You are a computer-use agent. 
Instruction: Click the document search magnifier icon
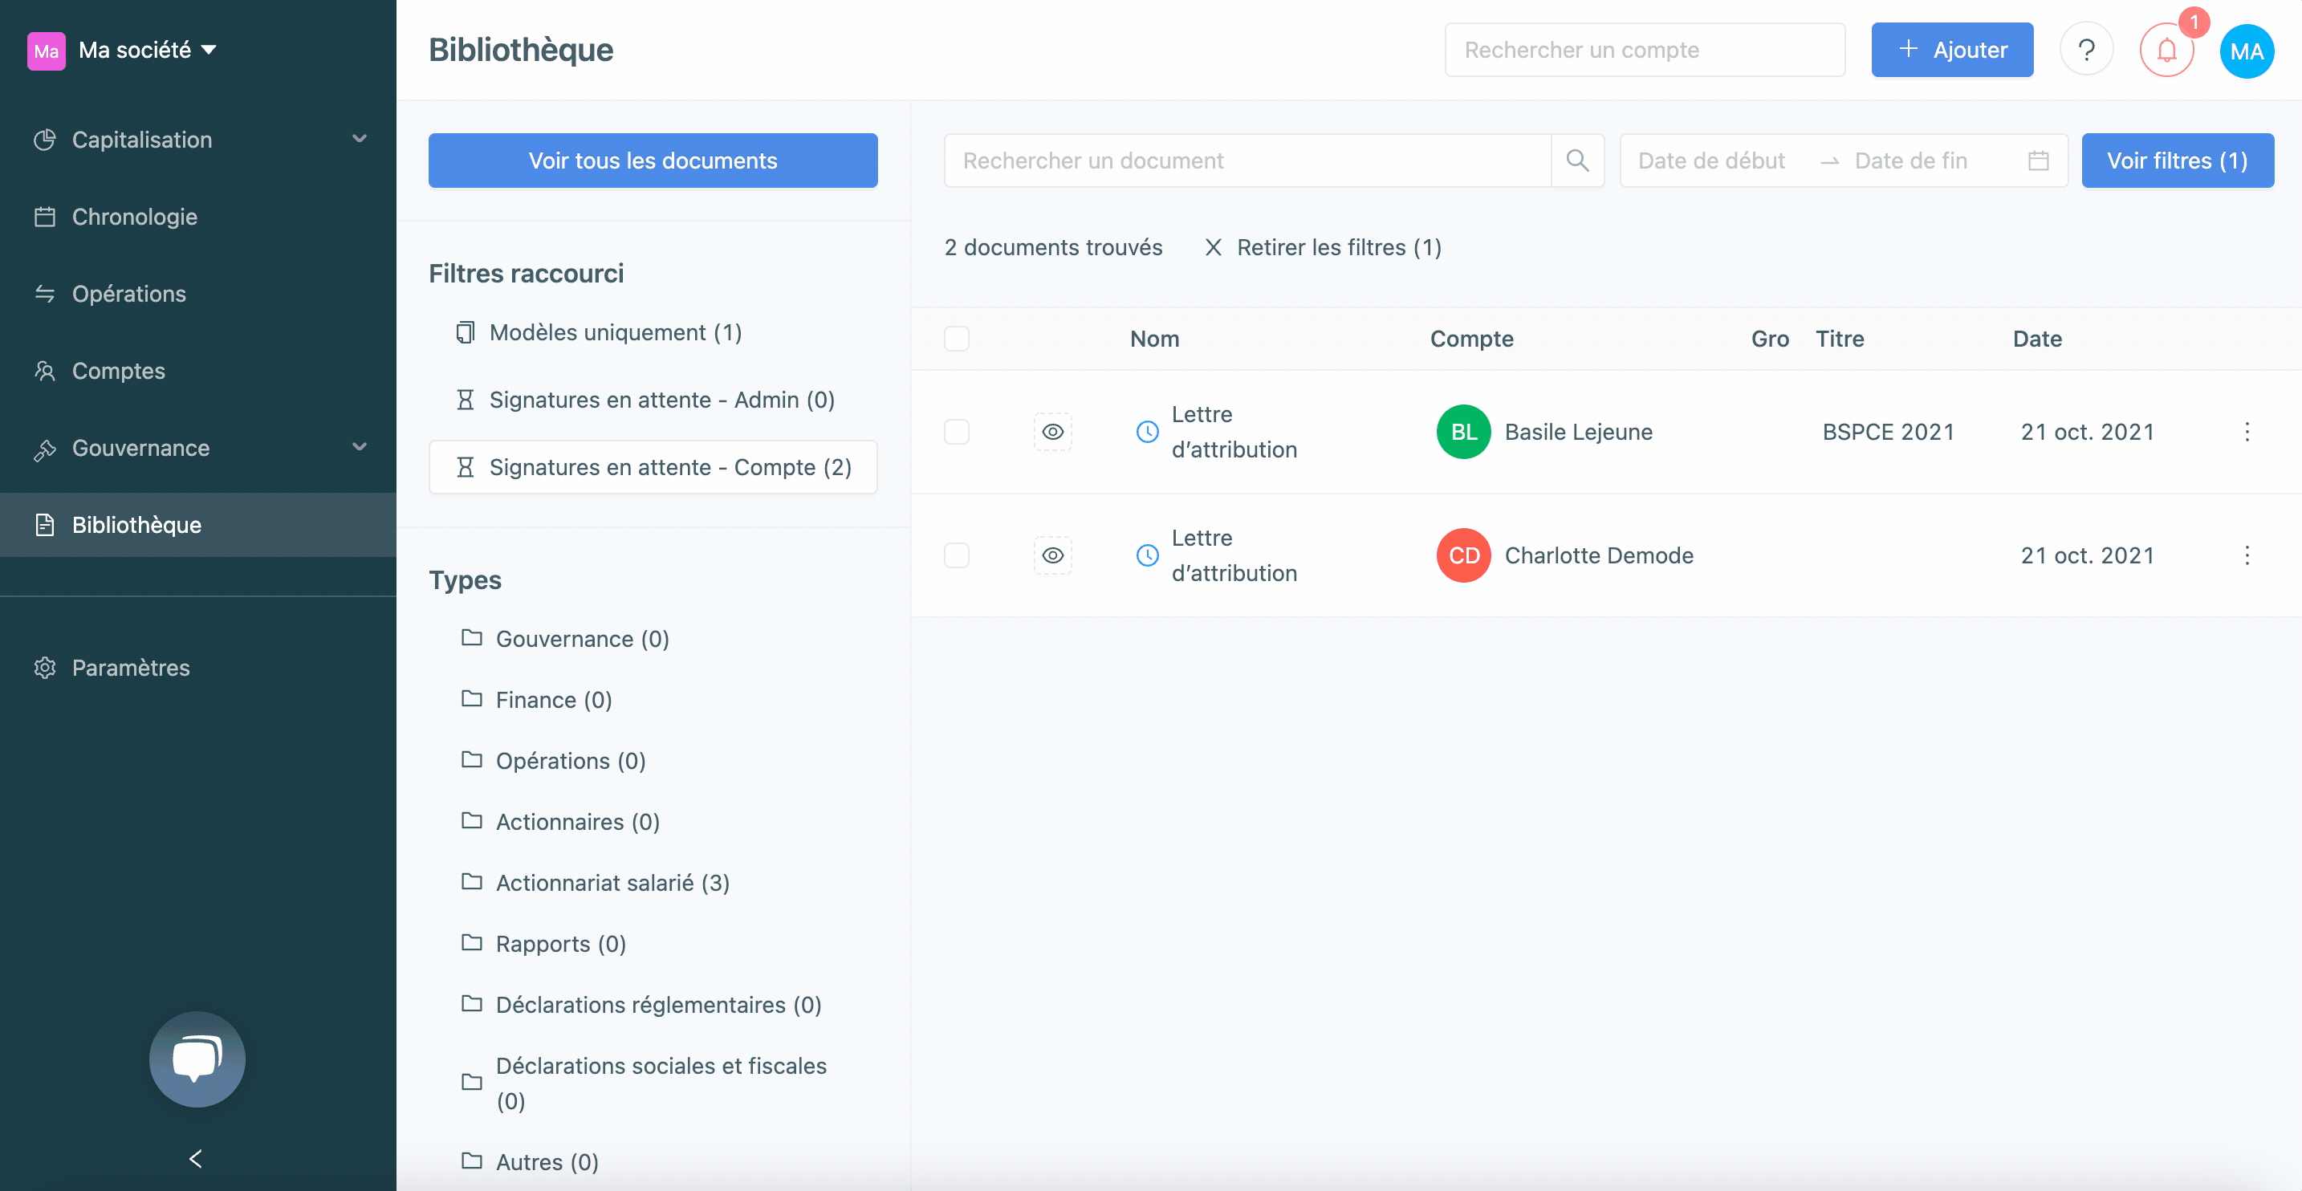pyautogui.click(x=1577, y=161)
